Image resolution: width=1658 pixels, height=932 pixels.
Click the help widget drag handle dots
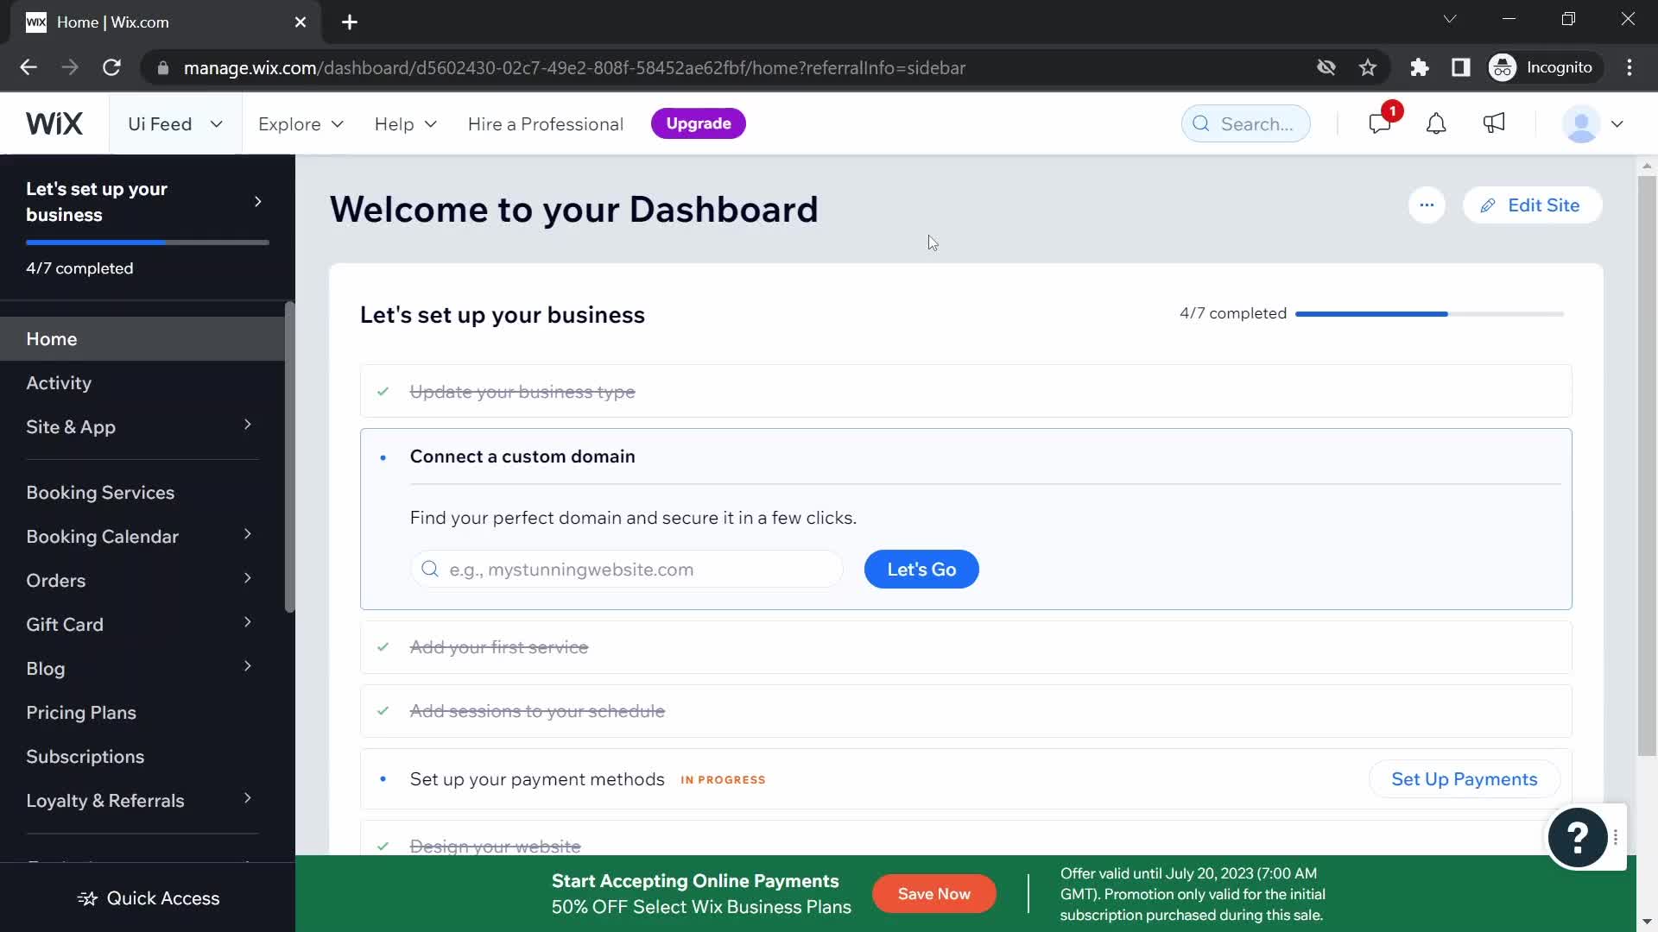click(1616, 837)
